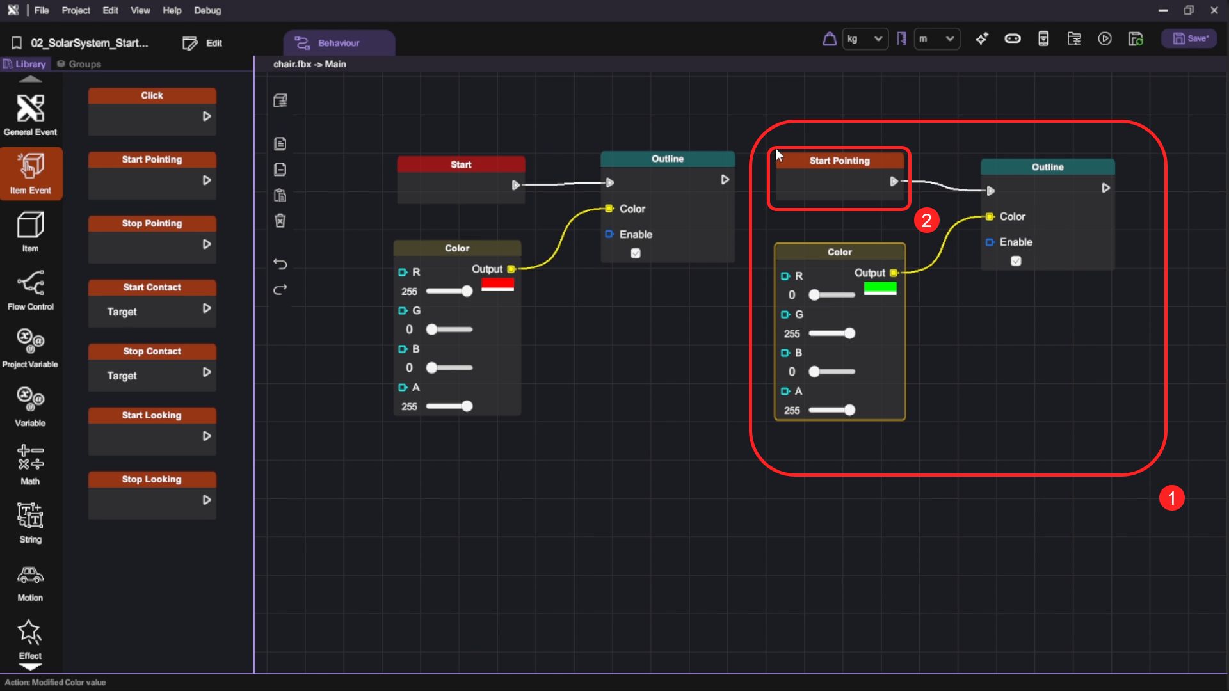
Task: Open the Debug menu
Action: pos(207,10)
